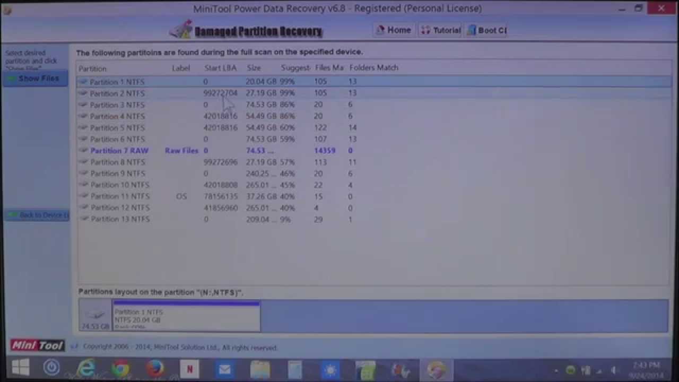Click Start LBA value 99272696

(x=221, y=162)
